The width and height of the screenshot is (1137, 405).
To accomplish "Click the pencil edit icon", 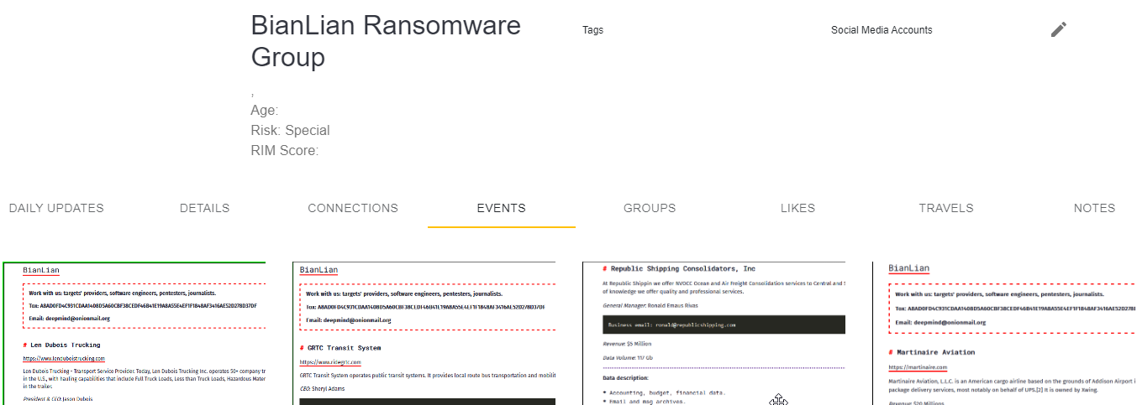I will (x=1058, y=30).
